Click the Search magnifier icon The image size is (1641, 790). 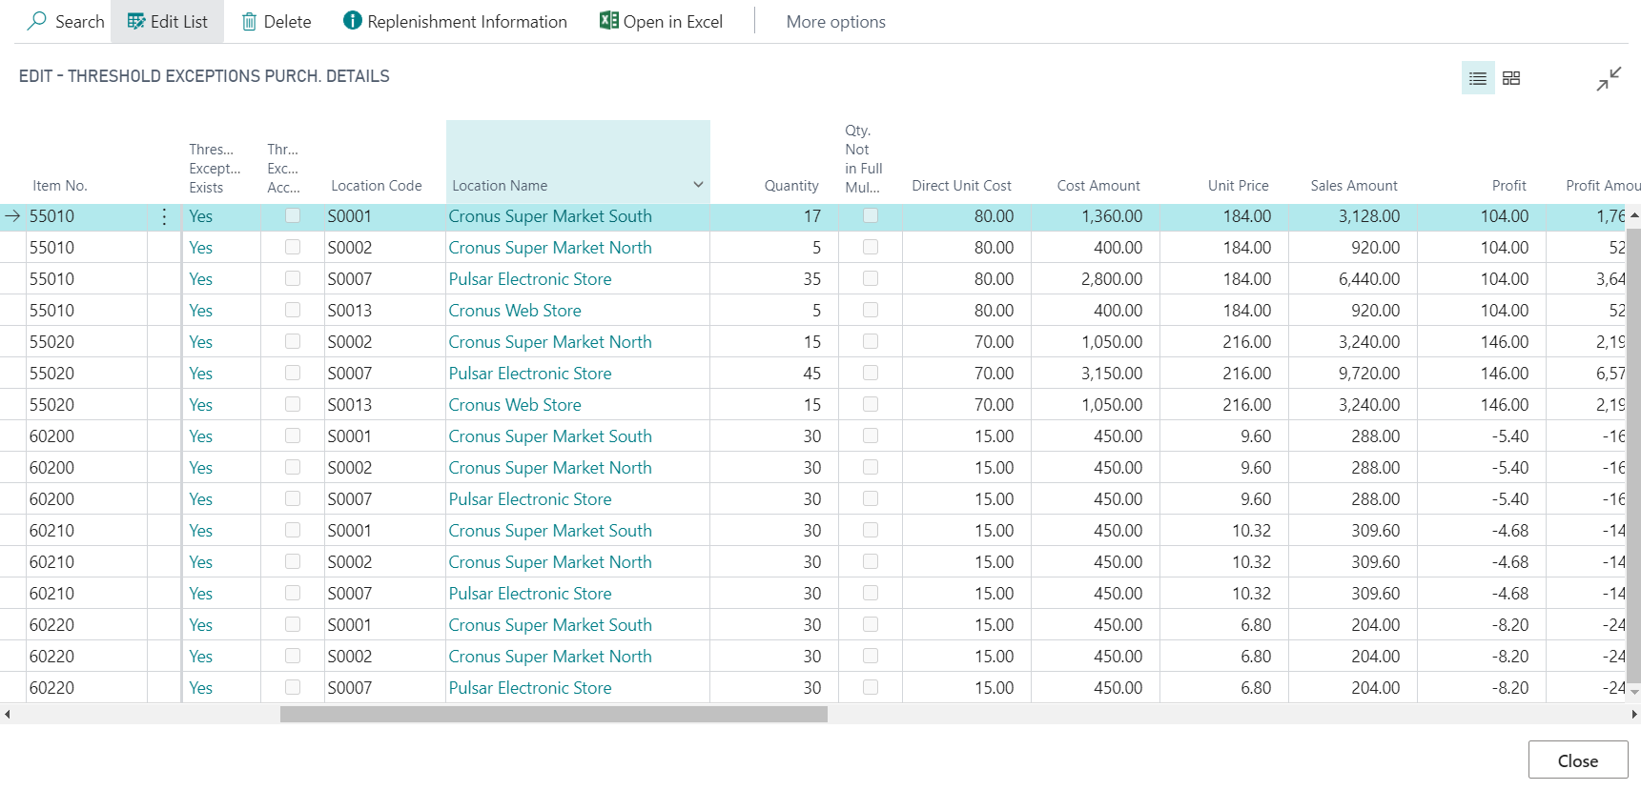point(37,21)
